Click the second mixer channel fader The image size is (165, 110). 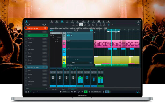[x=60, y=77]
